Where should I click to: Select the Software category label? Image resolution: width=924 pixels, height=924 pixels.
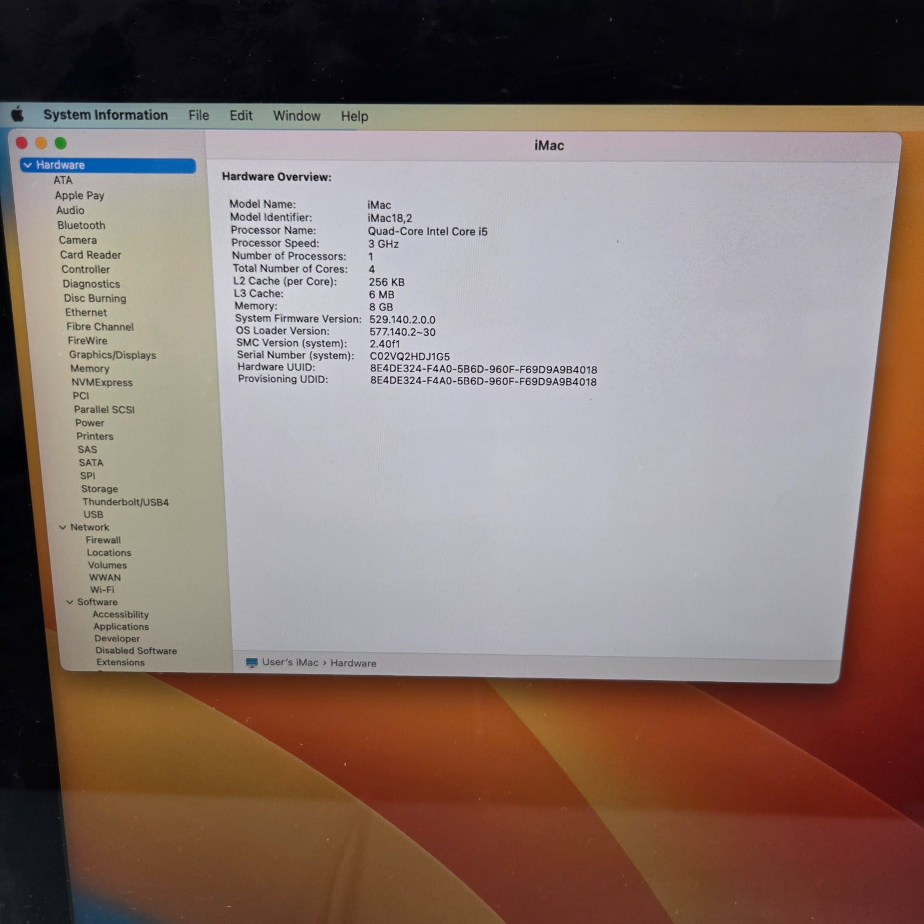[x=97, y=602]
